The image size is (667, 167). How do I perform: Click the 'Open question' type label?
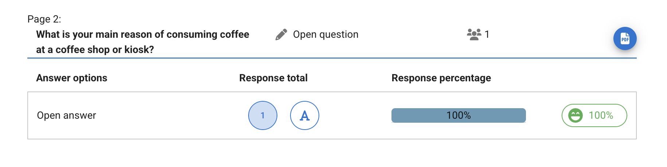point(325,34)
